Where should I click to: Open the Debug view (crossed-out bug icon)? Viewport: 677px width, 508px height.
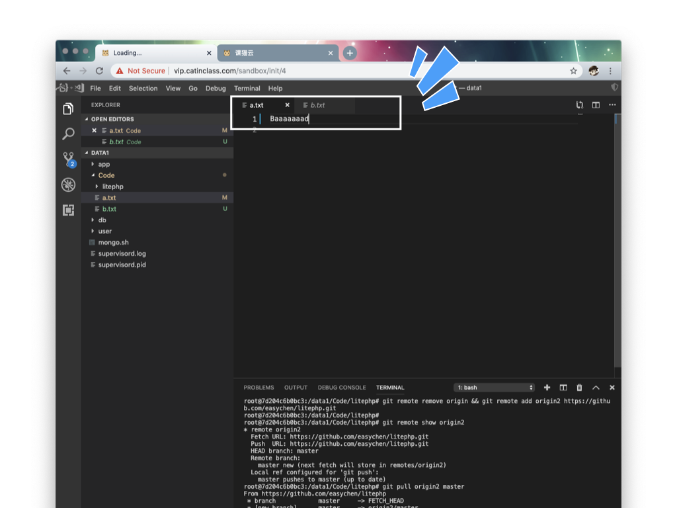click(x=68, y=185)
